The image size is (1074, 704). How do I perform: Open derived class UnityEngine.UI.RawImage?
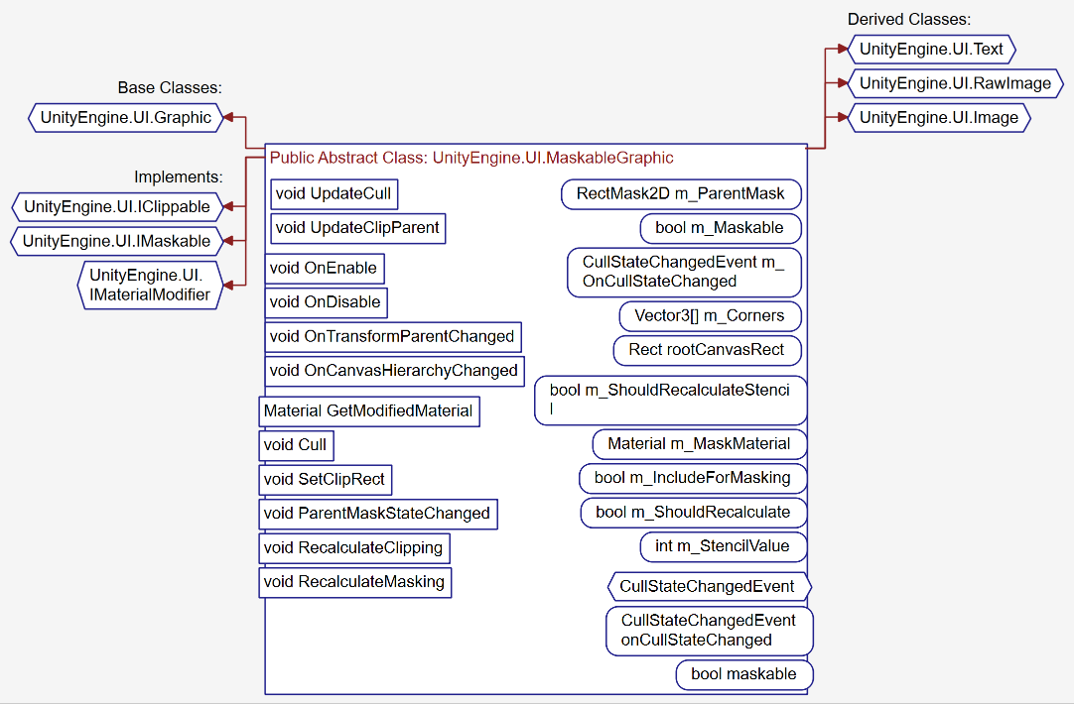tap(955, 83)
